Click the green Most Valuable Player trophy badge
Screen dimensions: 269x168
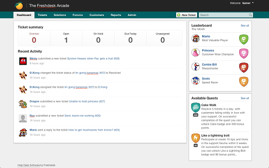[244, 39]
